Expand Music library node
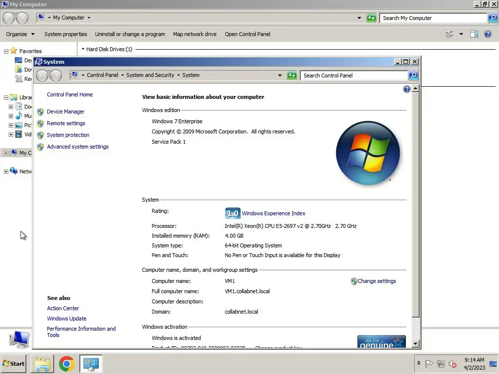Viewport: 499px width, 374px height. tap(11, 116)
